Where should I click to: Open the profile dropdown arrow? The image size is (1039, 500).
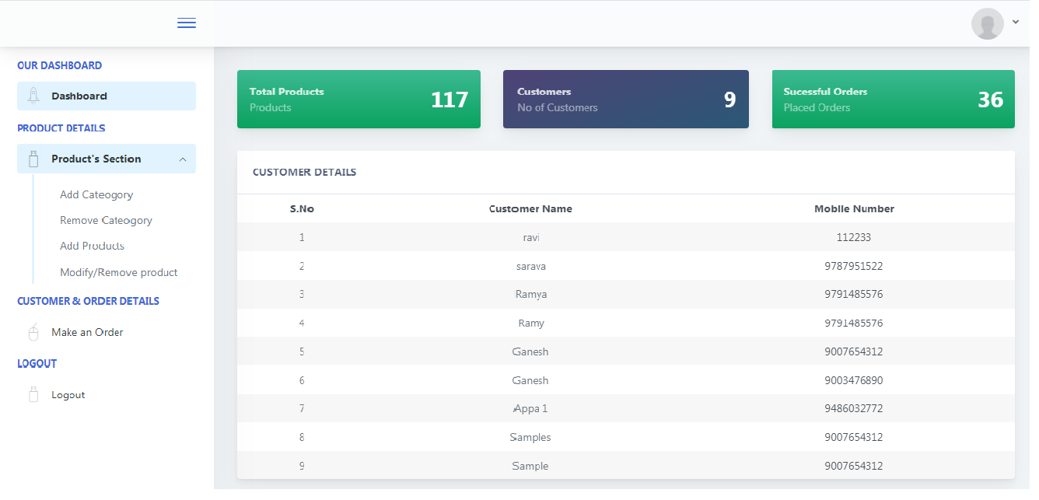(x=1016, y=23)
